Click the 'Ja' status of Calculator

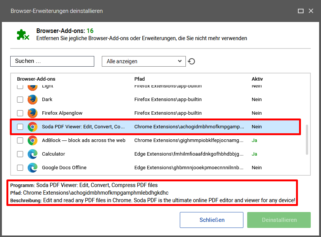click(x=254, y=154)
